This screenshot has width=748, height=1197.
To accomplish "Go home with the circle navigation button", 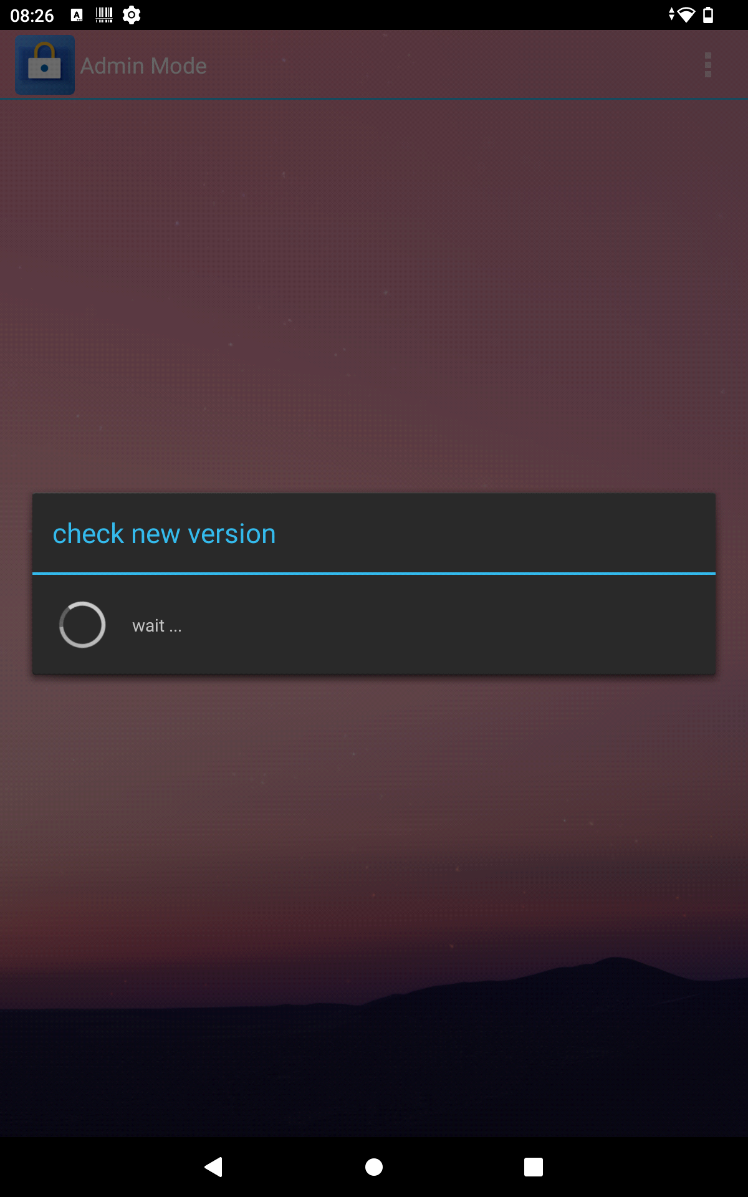I will tap(374, 1167).
